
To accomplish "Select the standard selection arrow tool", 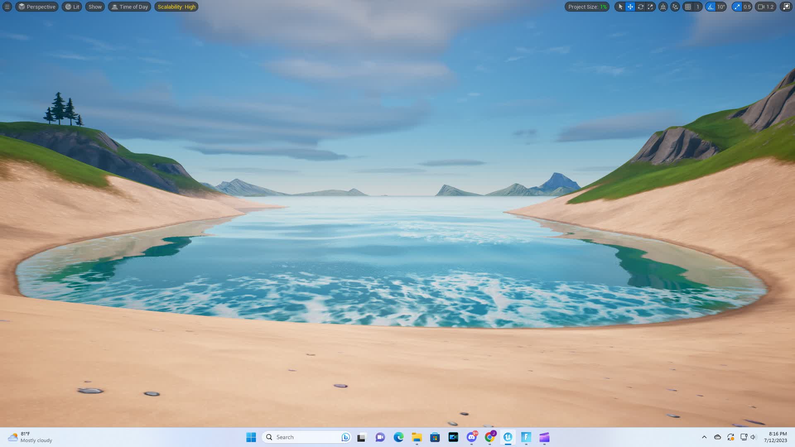I will (x=620, y=7).
